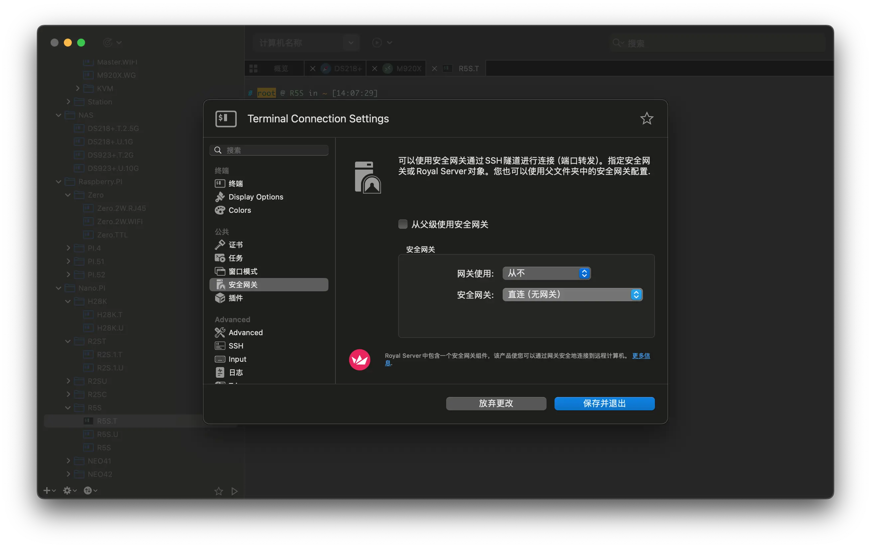
Task: Open 安全网关 dropdown showing 直连 (无网关)
Action: pos(572,294)
